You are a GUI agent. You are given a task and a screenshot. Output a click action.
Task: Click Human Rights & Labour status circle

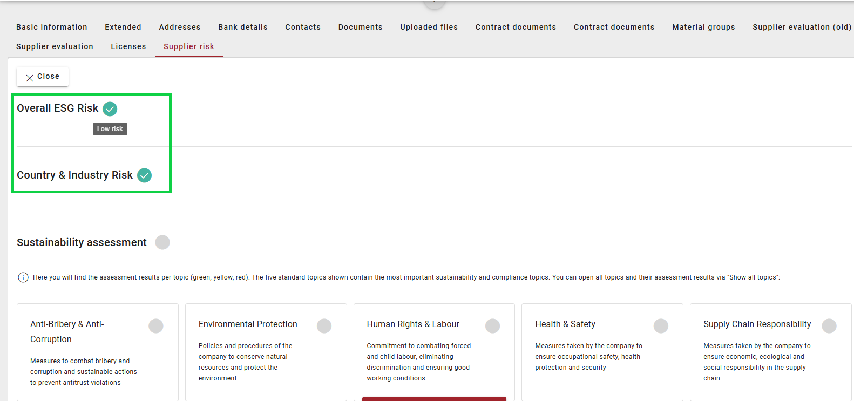click(x=492, y=326)
